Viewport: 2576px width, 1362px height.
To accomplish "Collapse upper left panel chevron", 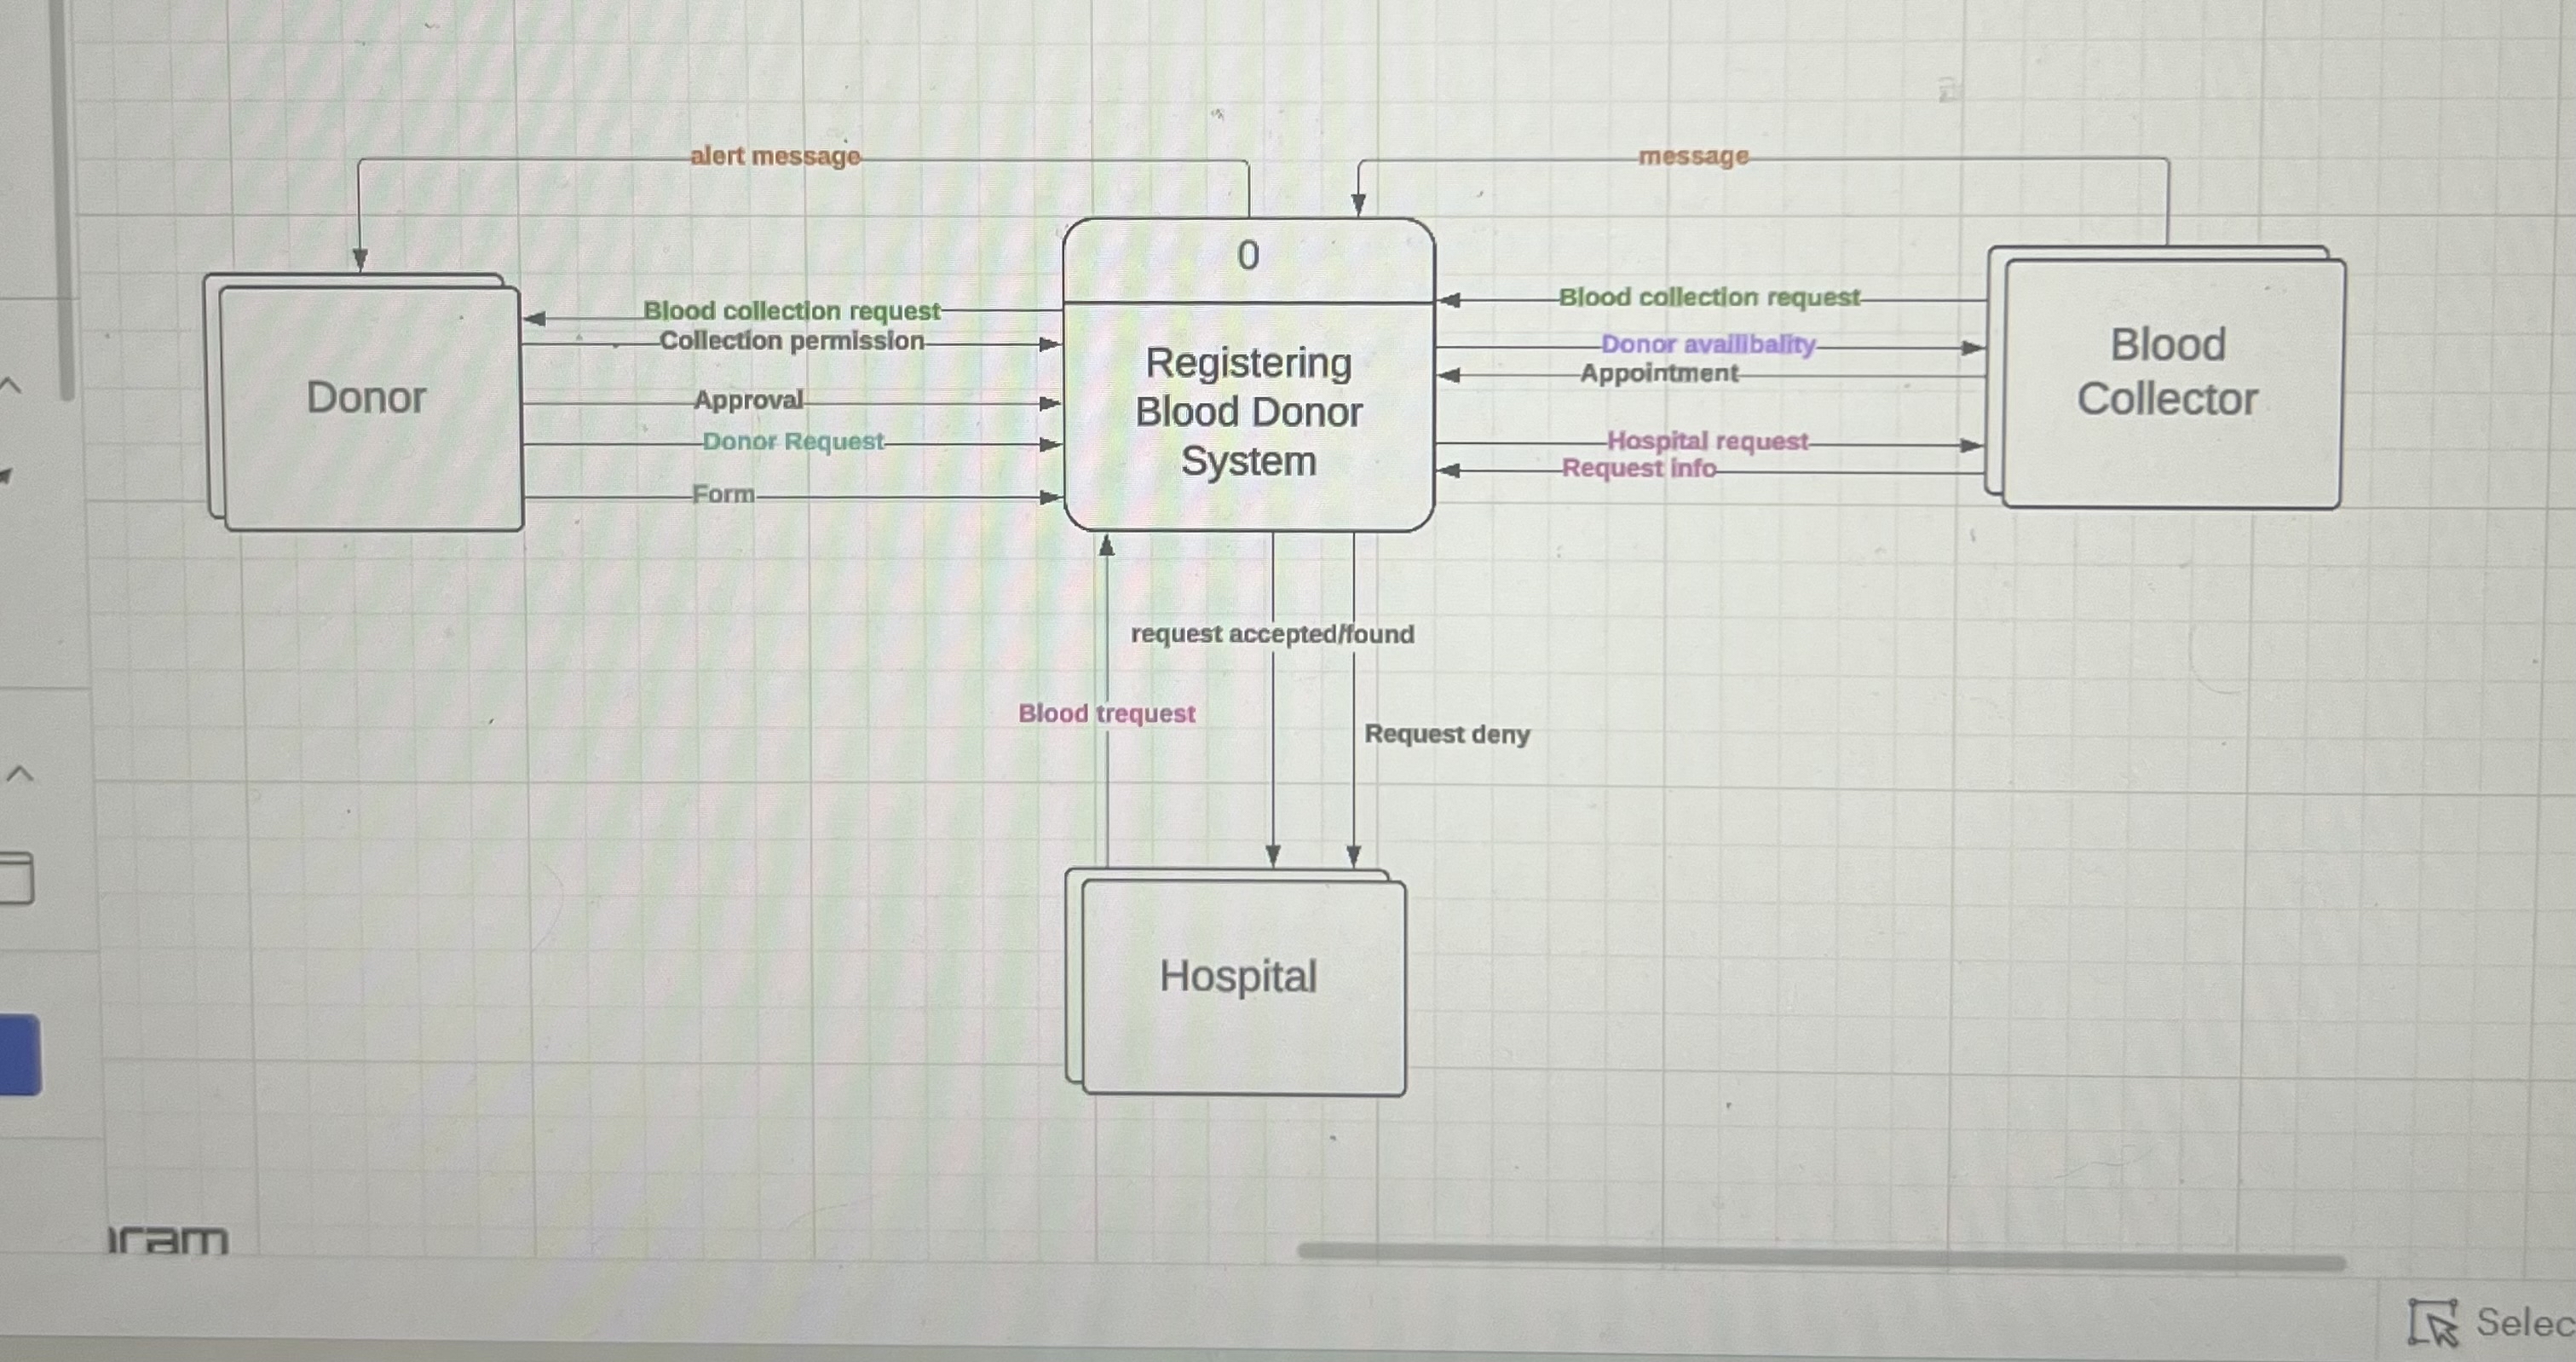I will pos(10,385).
